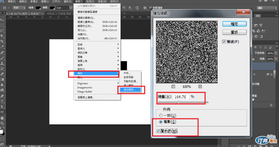
Task: Filter layers by type (T) icon
Action: point(261,47)
